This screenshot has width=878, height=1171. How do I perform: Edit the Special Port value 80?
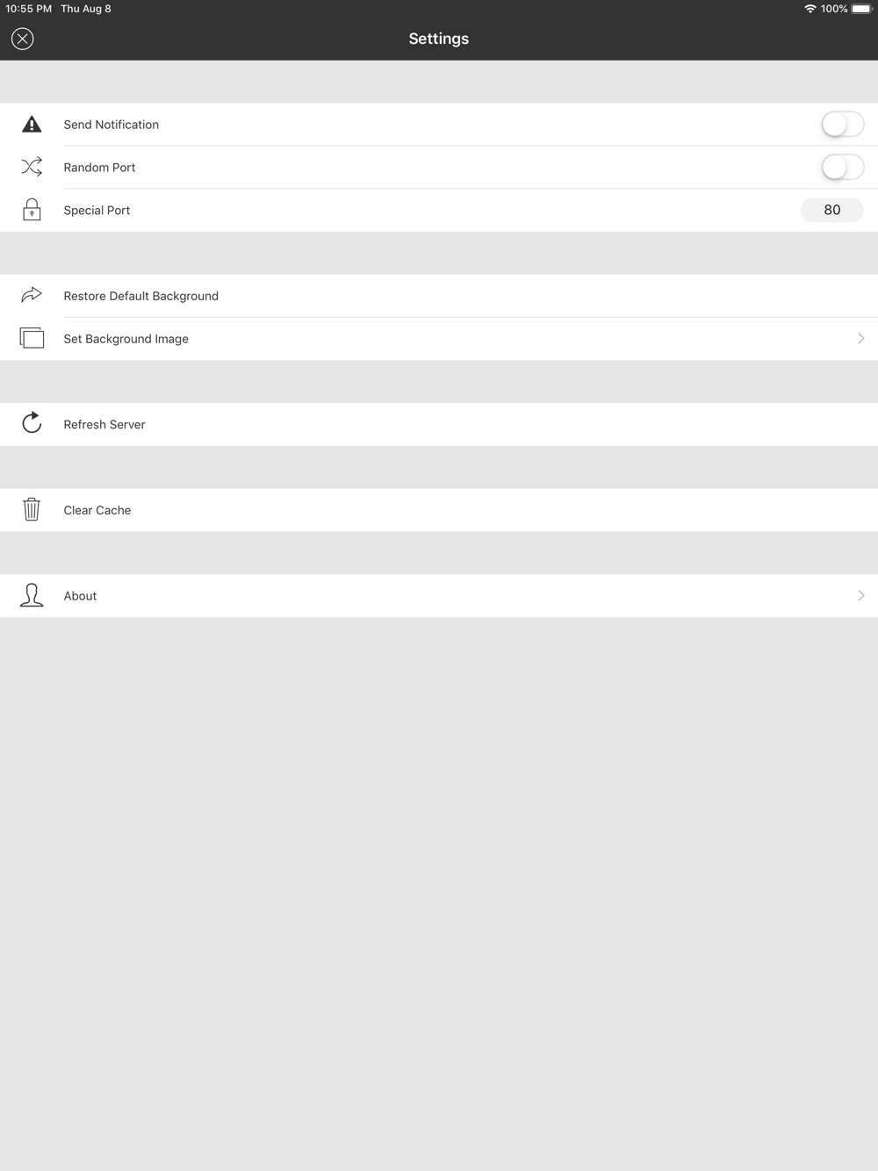click(832, 210)
